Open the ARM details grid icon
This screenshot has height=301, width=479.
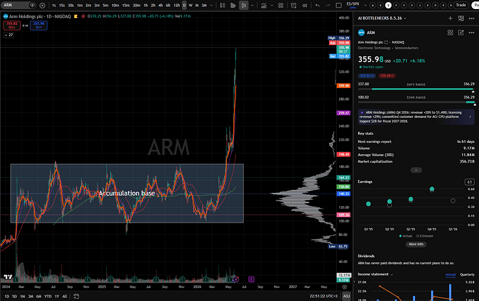pyautogui.click(x=451, y=33)
